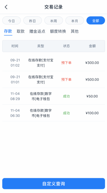Switch to the 其他 tab
This screenshot has width=107, height=193.
pos(75,31)
